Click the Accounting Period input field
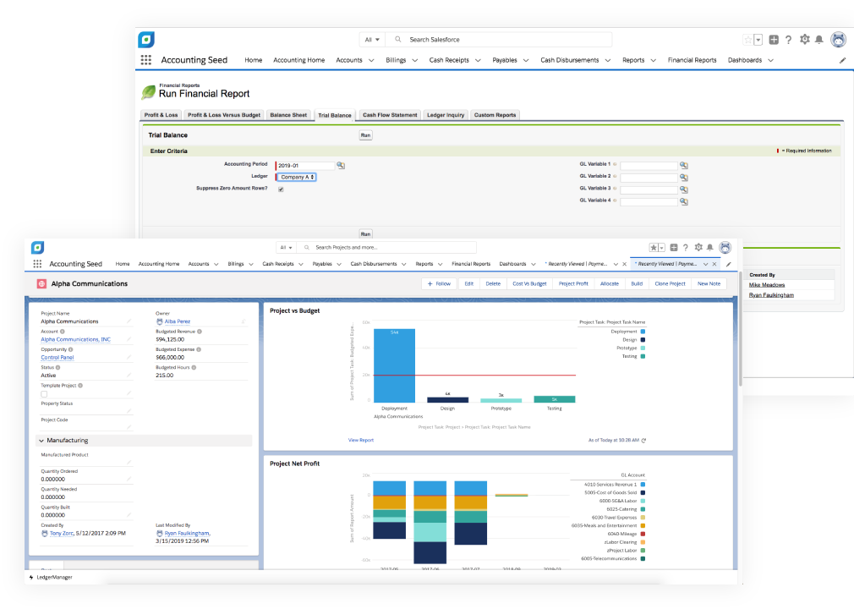This screenshot has height=609, width=854. click(305, 166)
